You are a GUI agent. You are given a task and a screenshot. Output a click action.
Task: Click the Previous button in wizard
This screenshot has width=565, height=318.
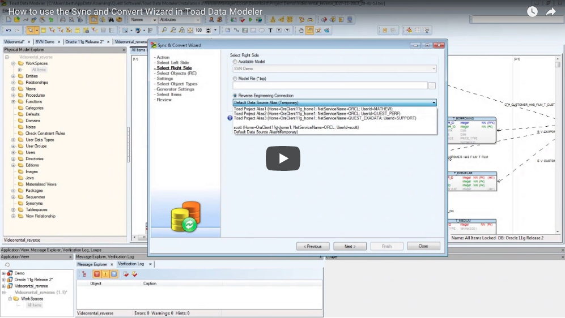click(x=313, y=246)
